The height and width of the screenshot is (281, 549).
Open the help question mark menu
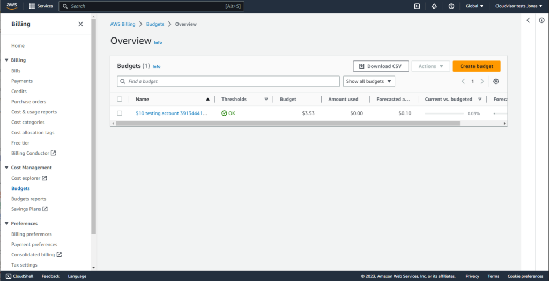[451, 6]
